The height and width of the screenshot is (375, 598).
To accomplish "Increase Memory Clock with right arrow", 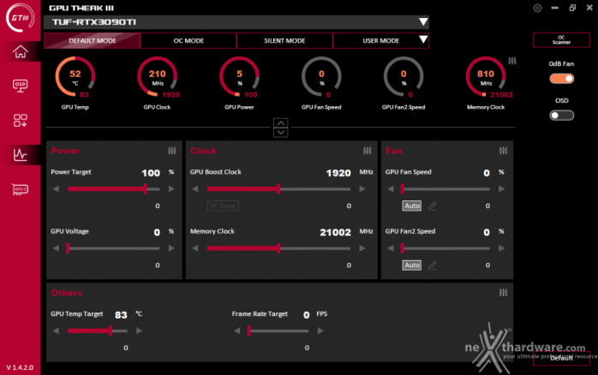I will pyautogui.click(x=362, y=248).
